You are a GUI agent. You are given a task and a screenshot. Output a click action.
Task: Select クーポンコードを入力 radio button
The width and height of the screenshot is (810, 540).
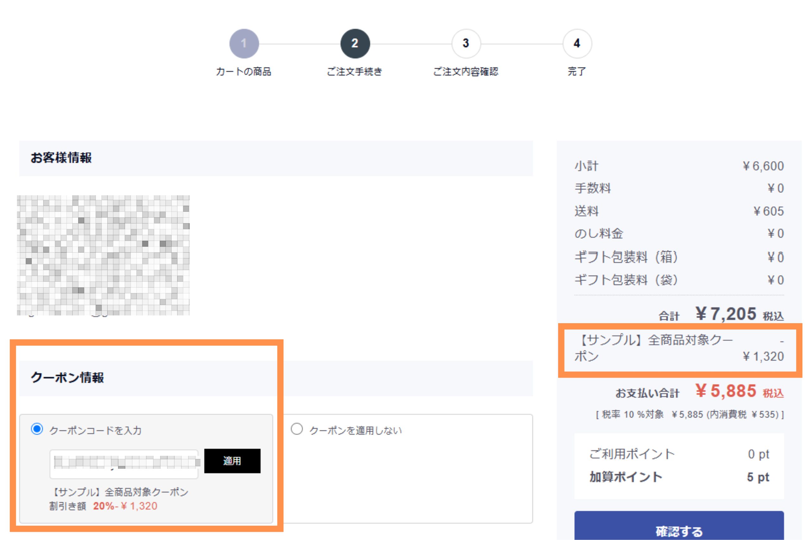(x=37, y=429)
